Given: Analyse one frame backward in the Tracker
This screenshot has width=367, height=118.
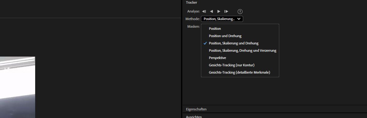Looking at the screenshot, I should (x=204, y=11).
